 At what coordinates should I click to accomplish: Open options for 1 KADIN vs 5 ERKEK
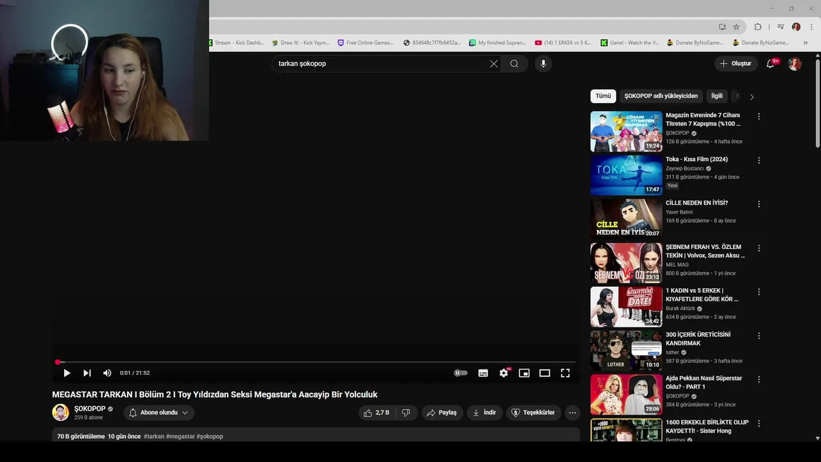(x=759, y=292)
